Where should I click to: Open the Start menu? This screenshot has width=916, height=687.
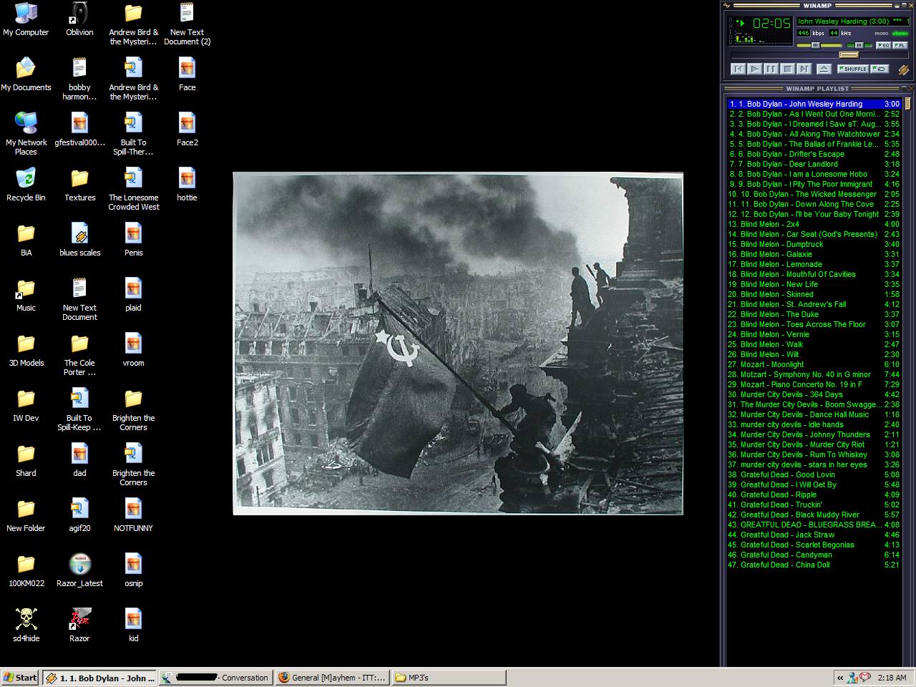coord(20,678)
